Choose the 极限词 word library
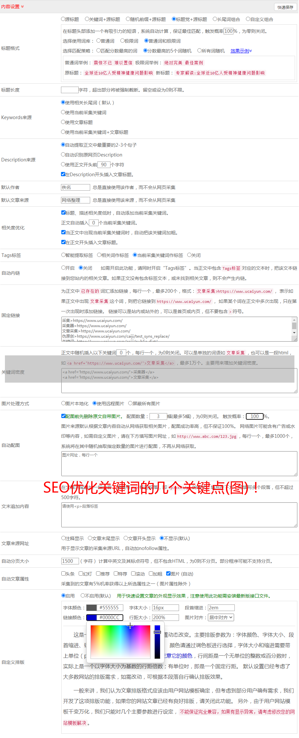 coord(122,41)
